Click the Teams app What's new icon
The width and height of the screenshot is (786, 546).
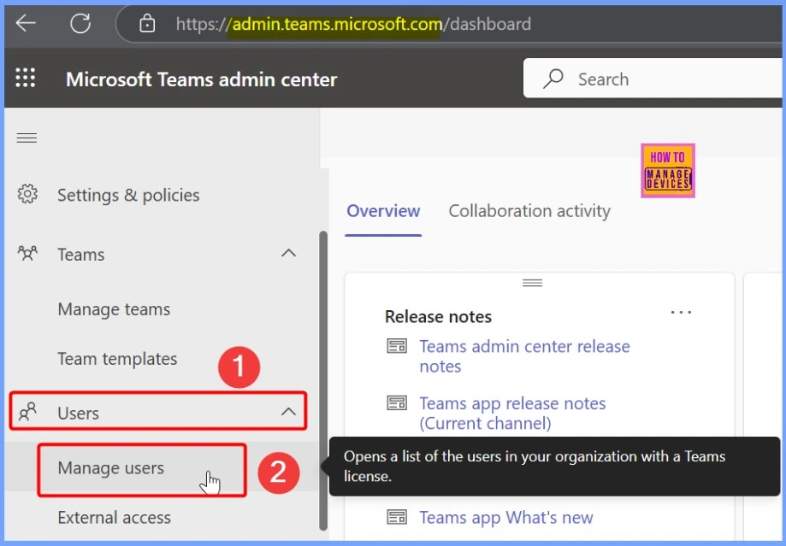coord(397,517)
